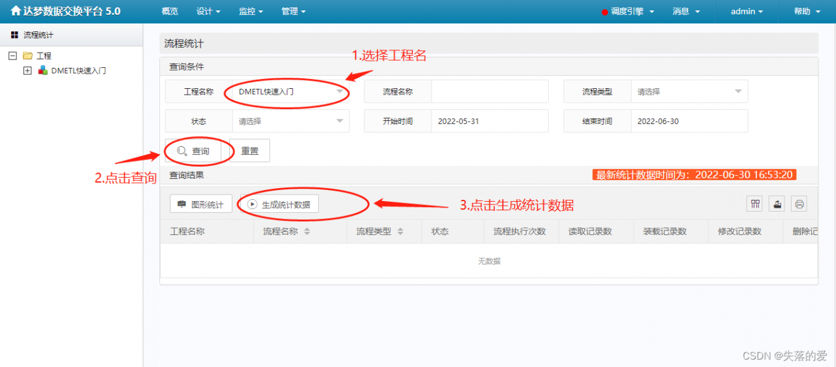The image size is (836, 367).
Task: Click the 状态 column header
Action: coord(440,231)
